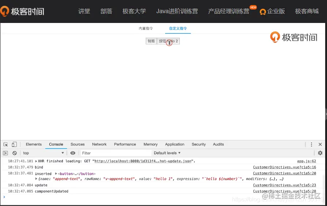Image resolution: width=327 pixels, height=206 pixels.
Task: Toggle the device toolbar icon
Action: pyautogui.click(x=14, y=144)
